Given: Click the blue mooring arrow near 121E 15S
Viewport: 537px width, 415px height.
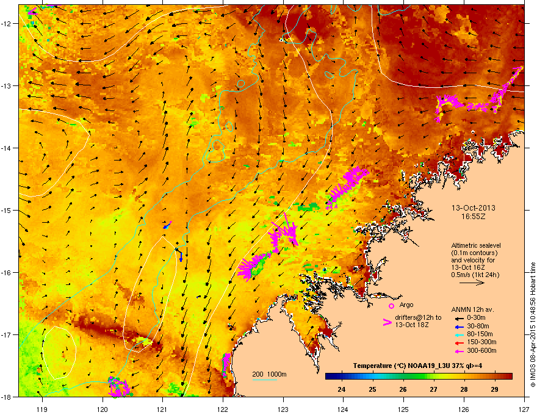Looking at the screenshot, I should 167,225.
